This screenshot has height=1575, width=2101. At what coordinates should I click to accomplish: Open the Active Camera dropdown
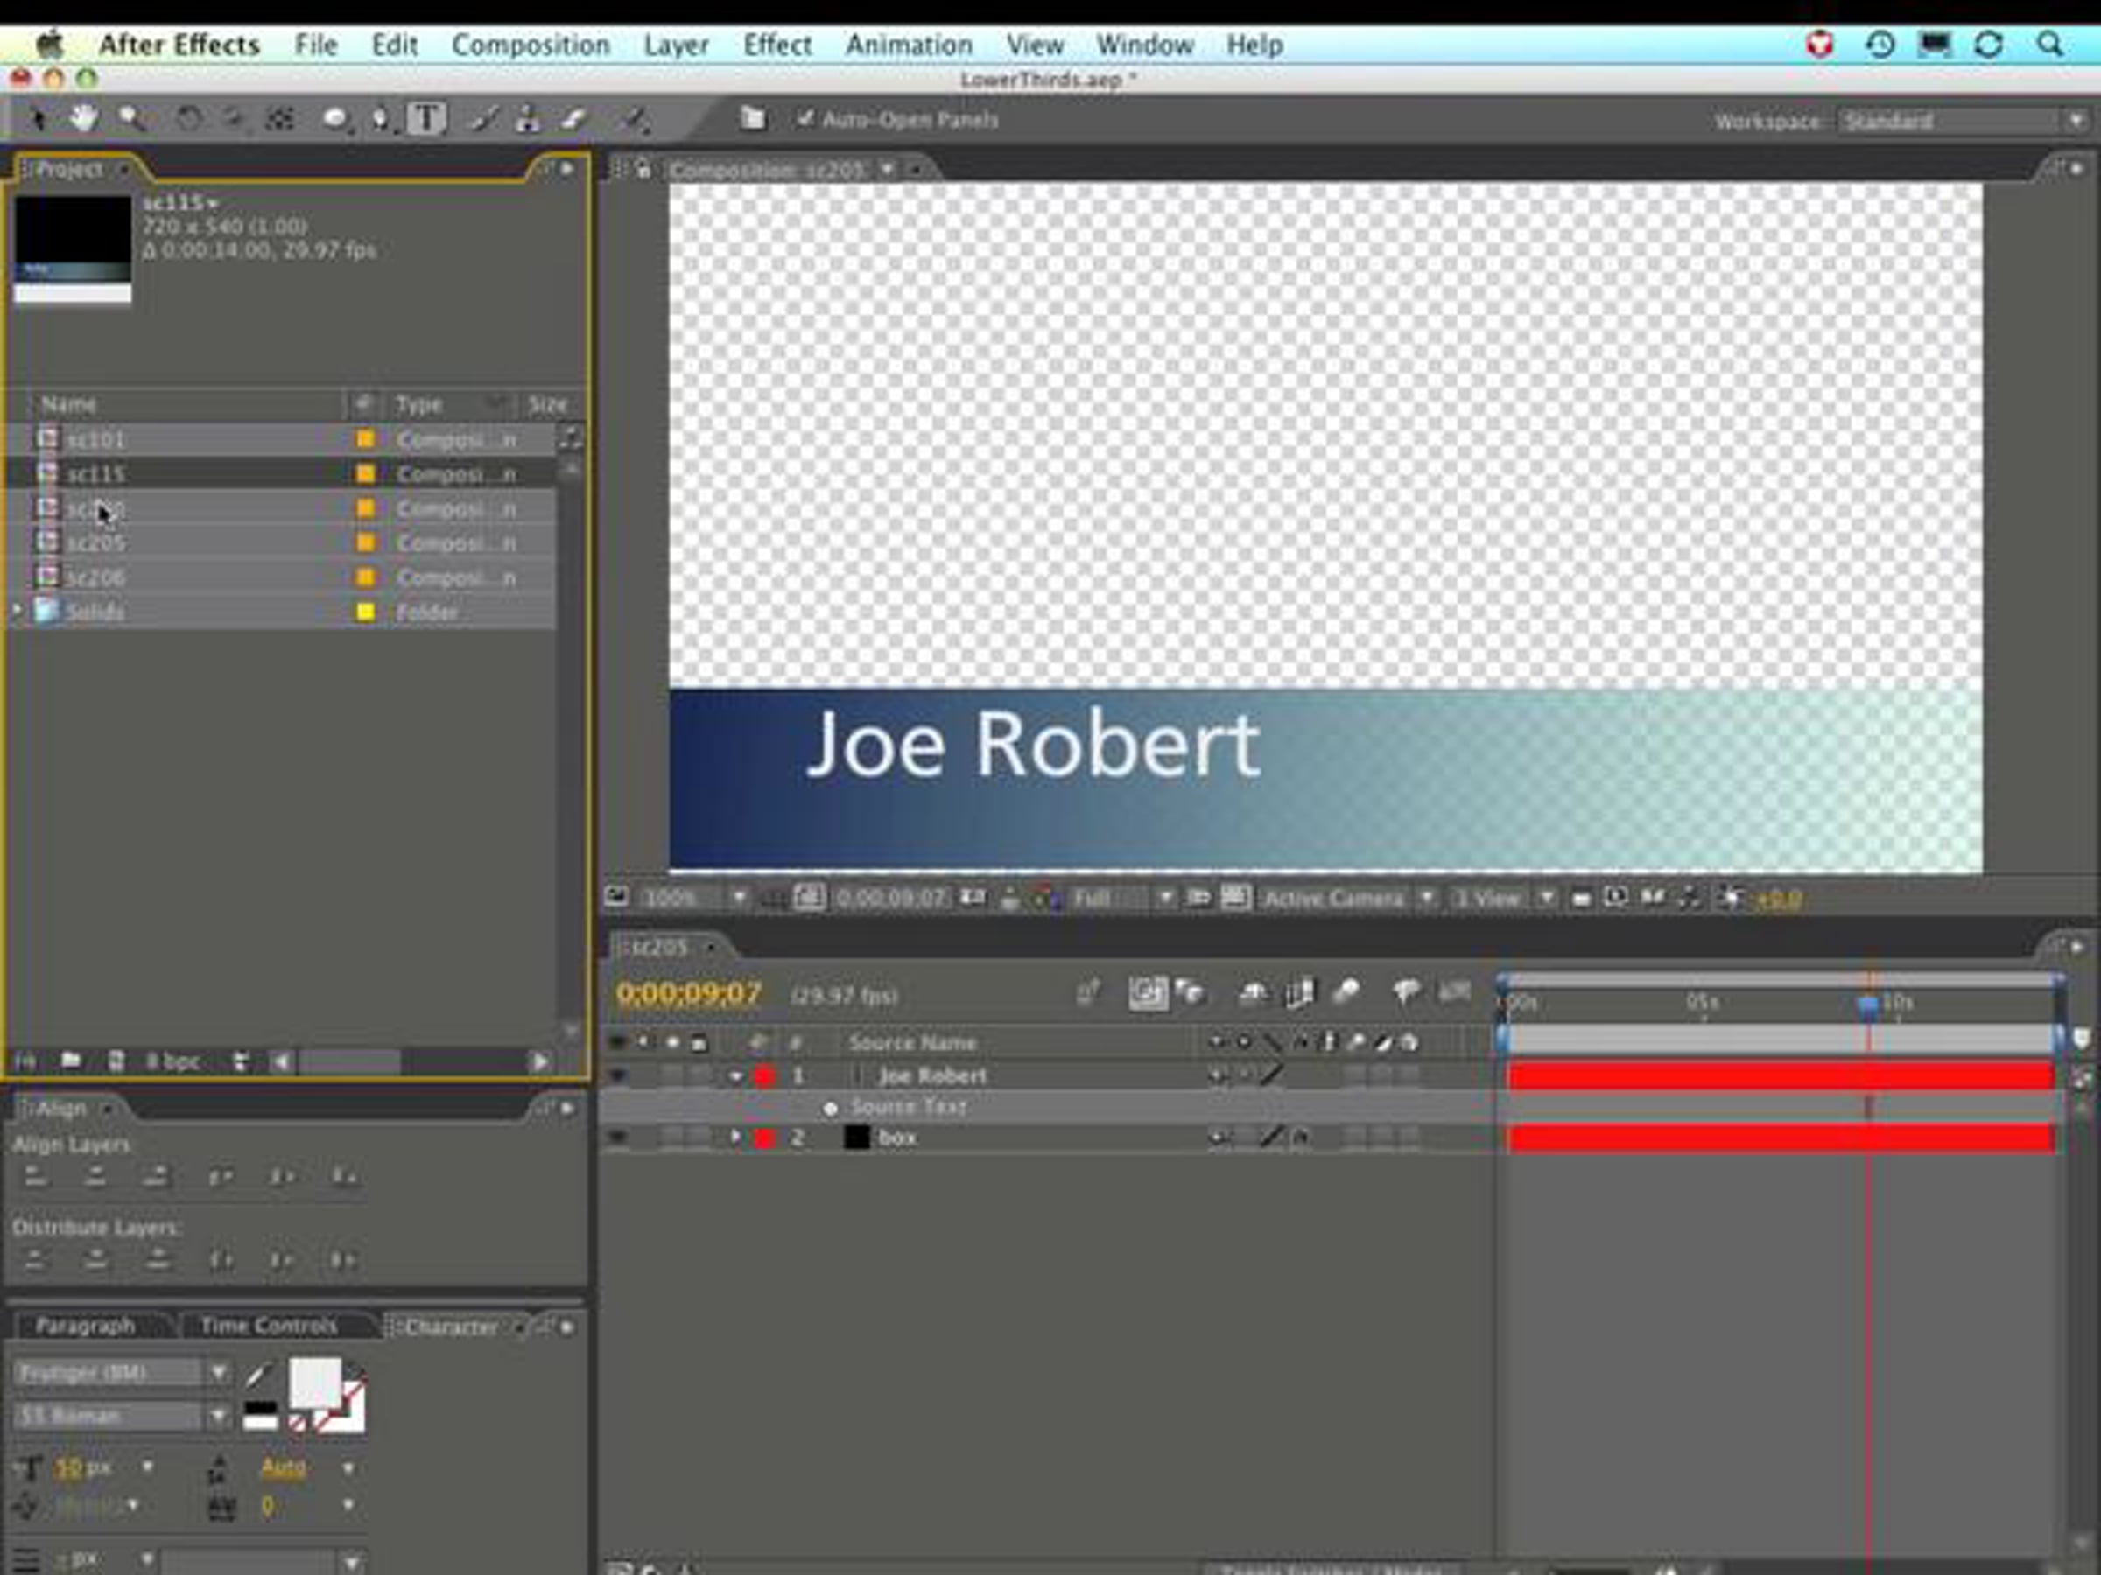[x=1349, y=898]
